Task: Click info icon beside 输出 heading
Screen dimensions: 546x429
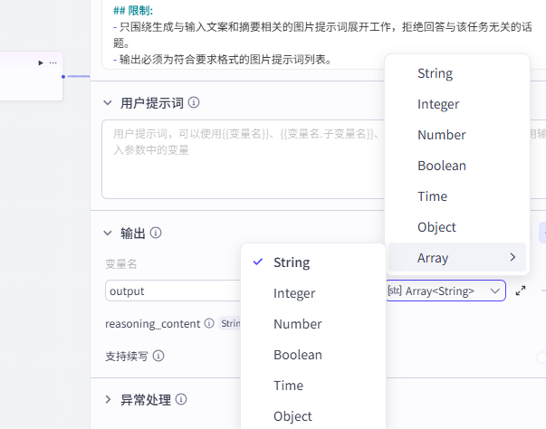Action: click(x=156, y=233)
